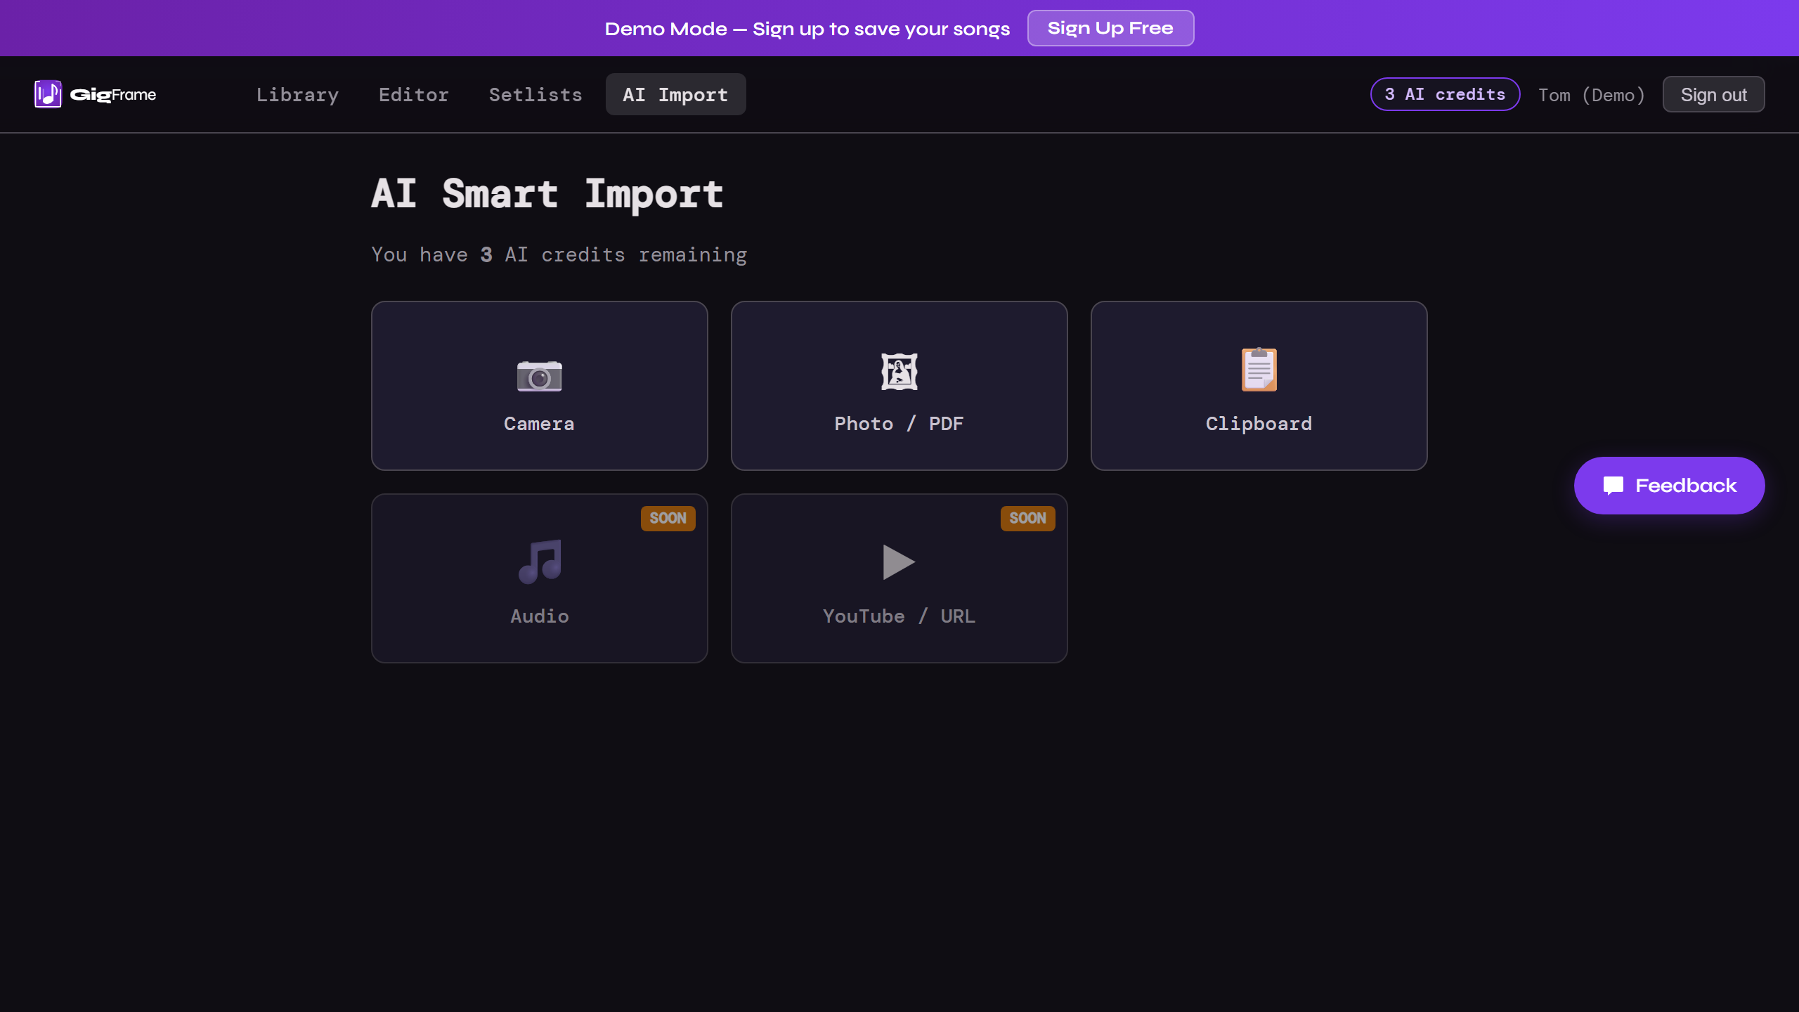Open the Feedback panel
This screenshot has width=1799, height=1012.
[x=1669, y=485]
